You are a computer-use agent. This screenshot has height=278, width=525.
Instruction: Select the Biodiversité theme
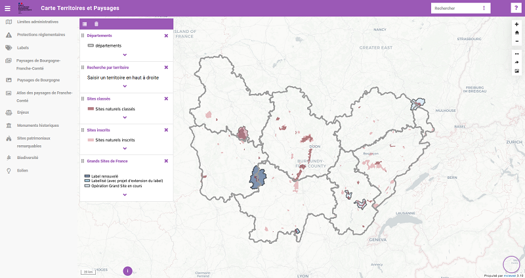[x=28, y=158]
